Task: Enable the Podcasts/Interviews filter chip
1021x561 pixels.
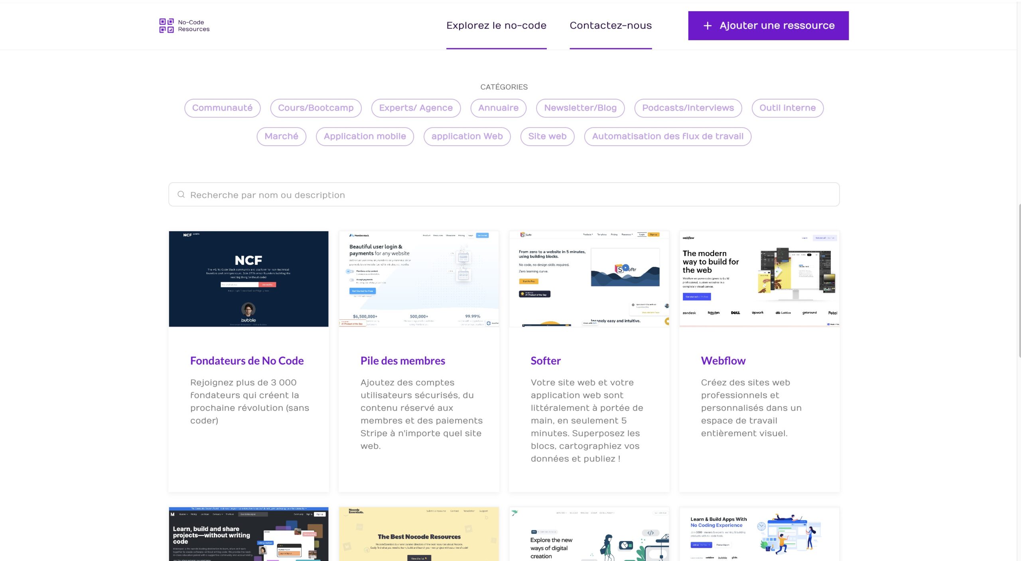Action: coord(688,108)
